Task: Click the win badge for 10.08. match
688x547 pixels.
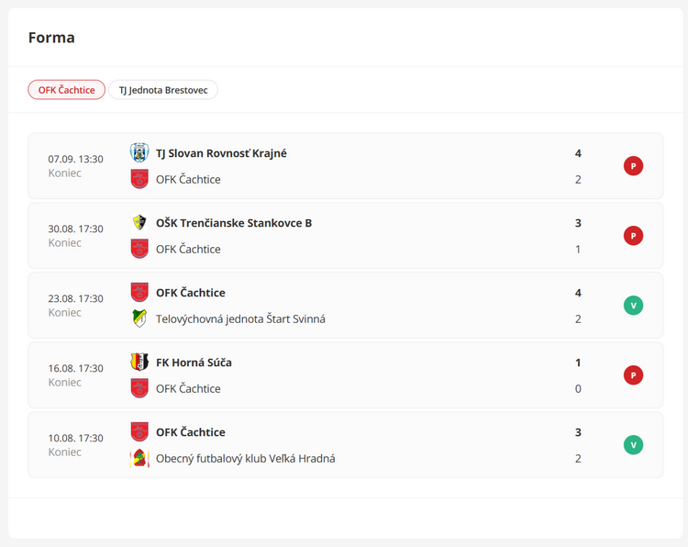Action: (633, 445)
